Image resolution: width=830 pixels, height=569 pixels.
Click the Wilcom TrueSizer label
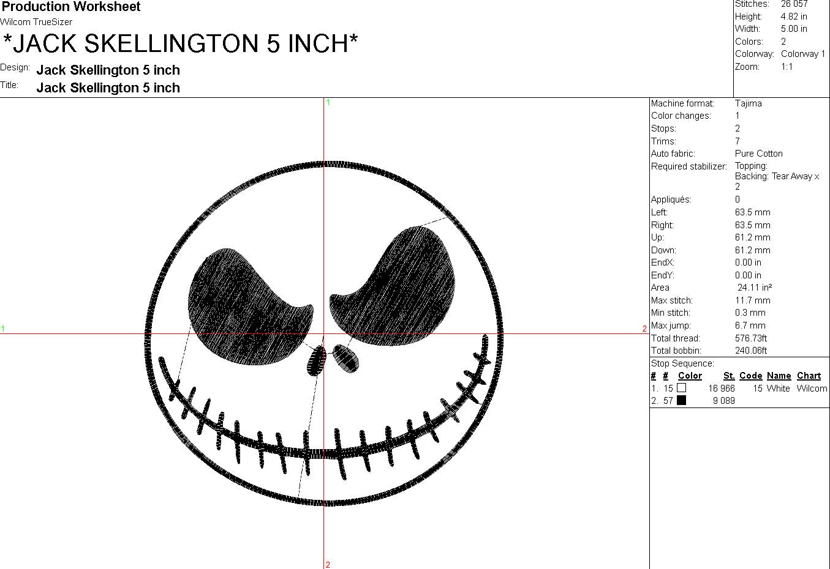pyautogui.click(x=37, y=21)
